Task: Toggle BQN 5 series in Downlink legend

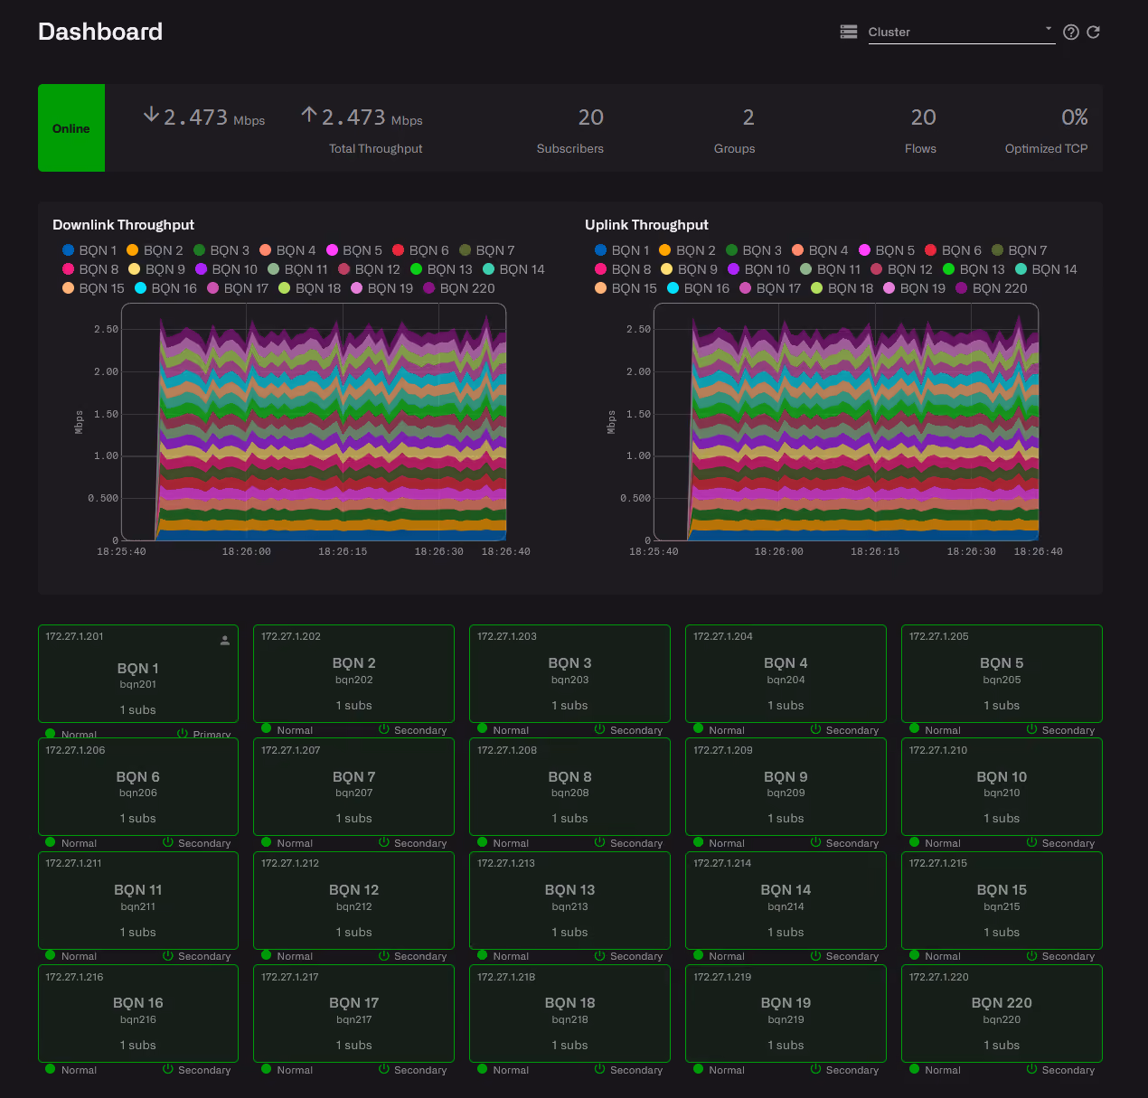Action: point(354,250)
